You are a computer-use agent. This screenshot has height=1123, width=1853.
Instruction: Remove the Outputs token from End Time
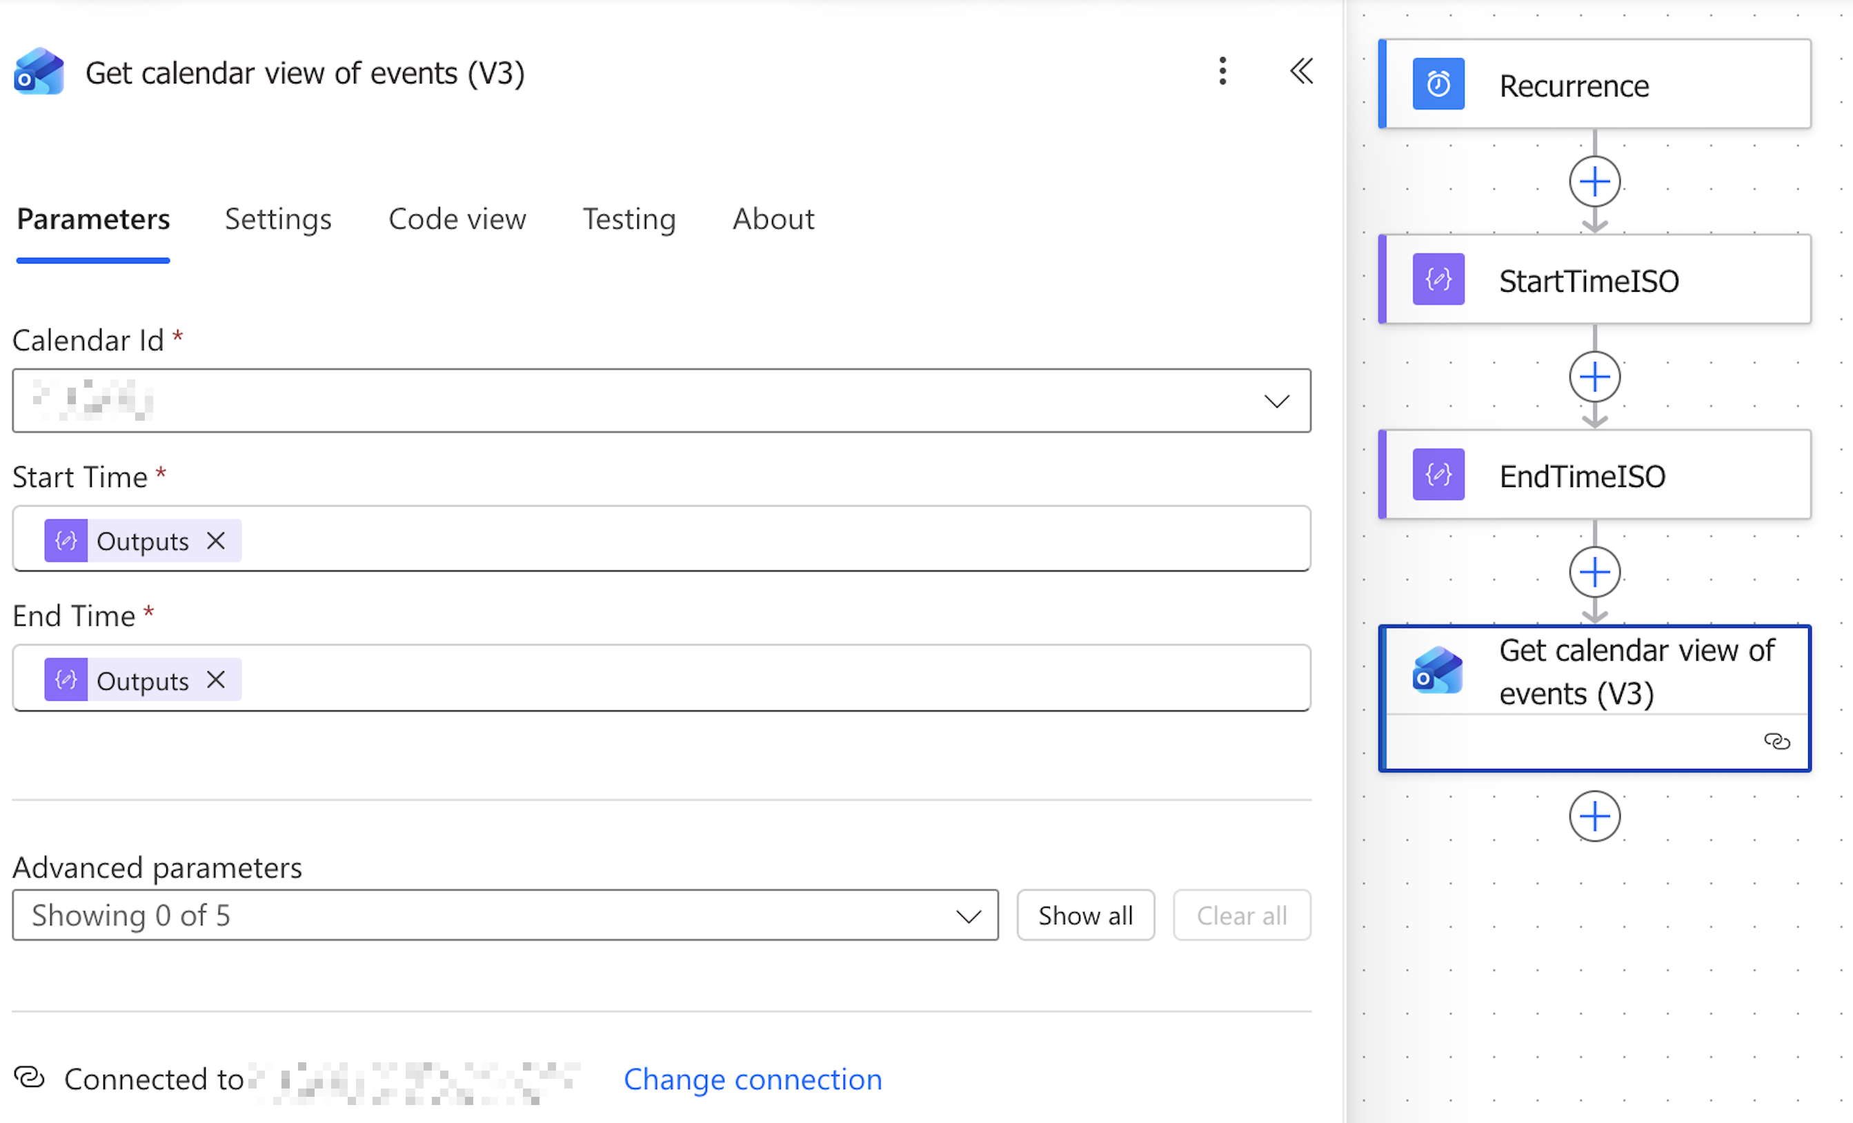pos(216,680)
